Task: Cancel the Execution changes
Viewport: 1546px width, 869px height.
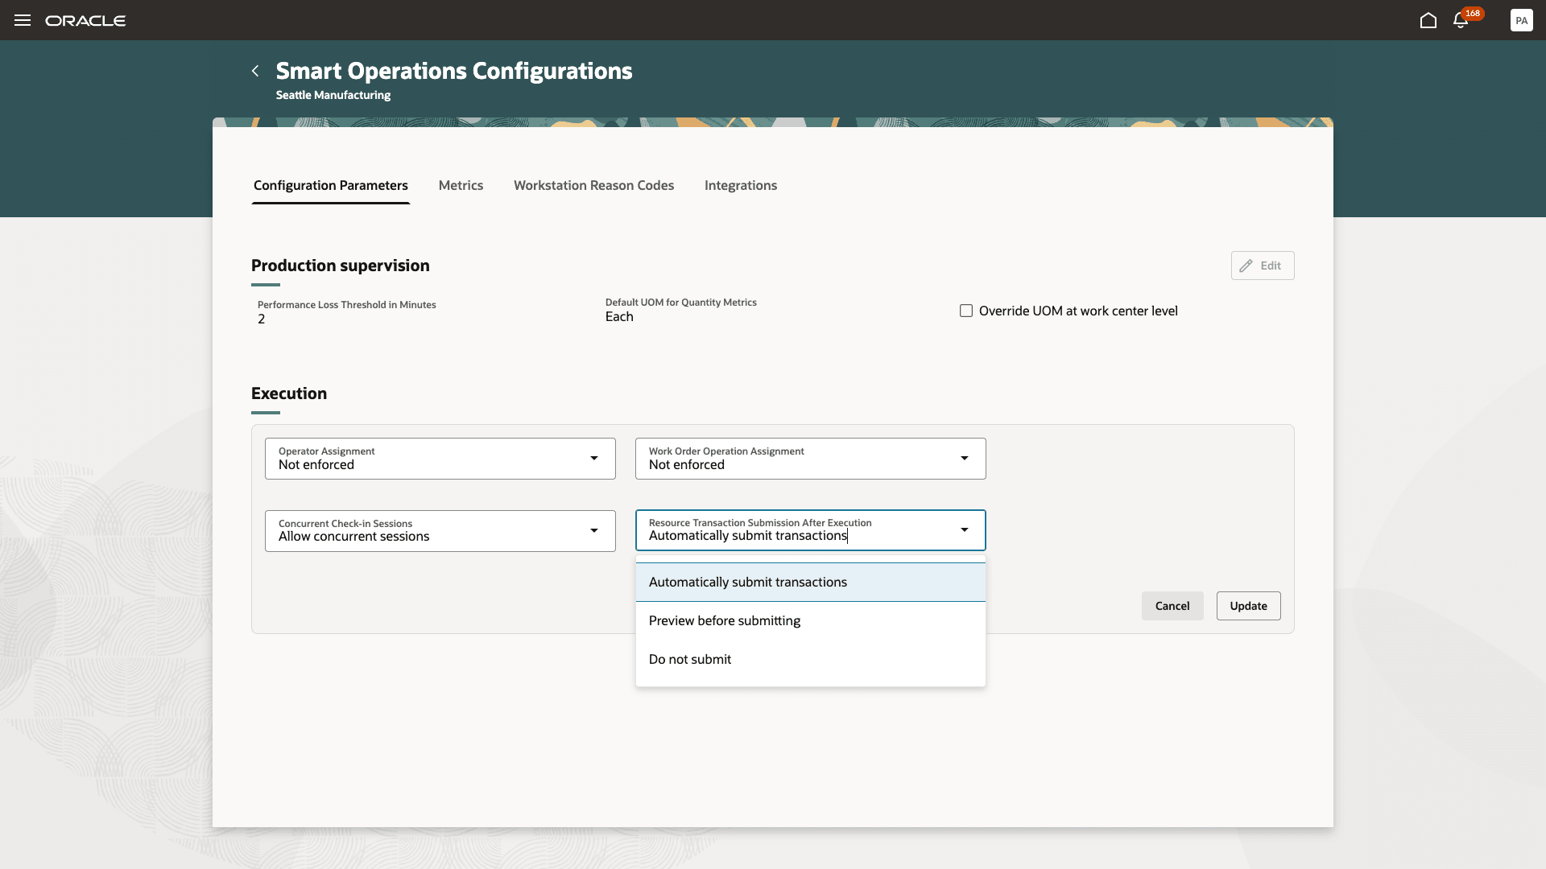Action: click(1172, 605)
